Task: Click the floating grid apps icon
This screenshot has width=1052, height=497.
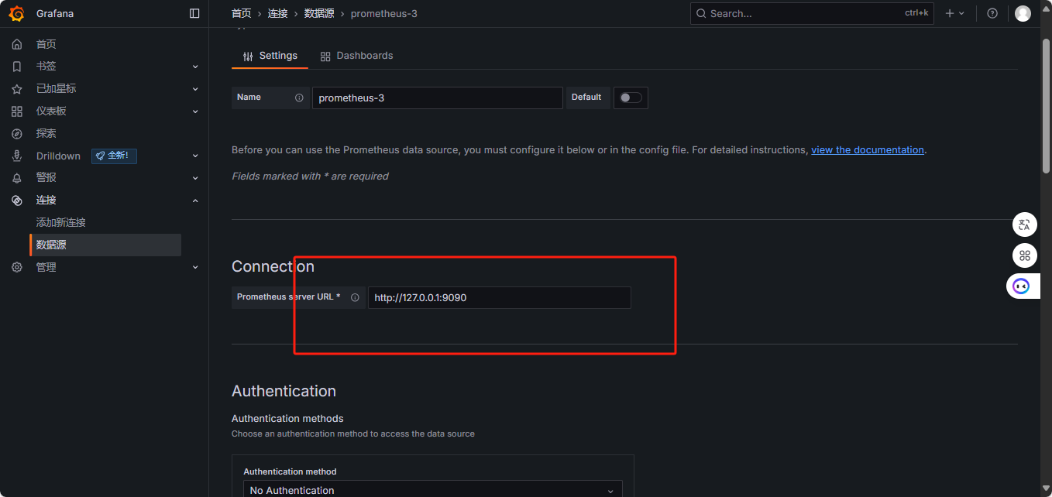Action: coord(1024,255)
